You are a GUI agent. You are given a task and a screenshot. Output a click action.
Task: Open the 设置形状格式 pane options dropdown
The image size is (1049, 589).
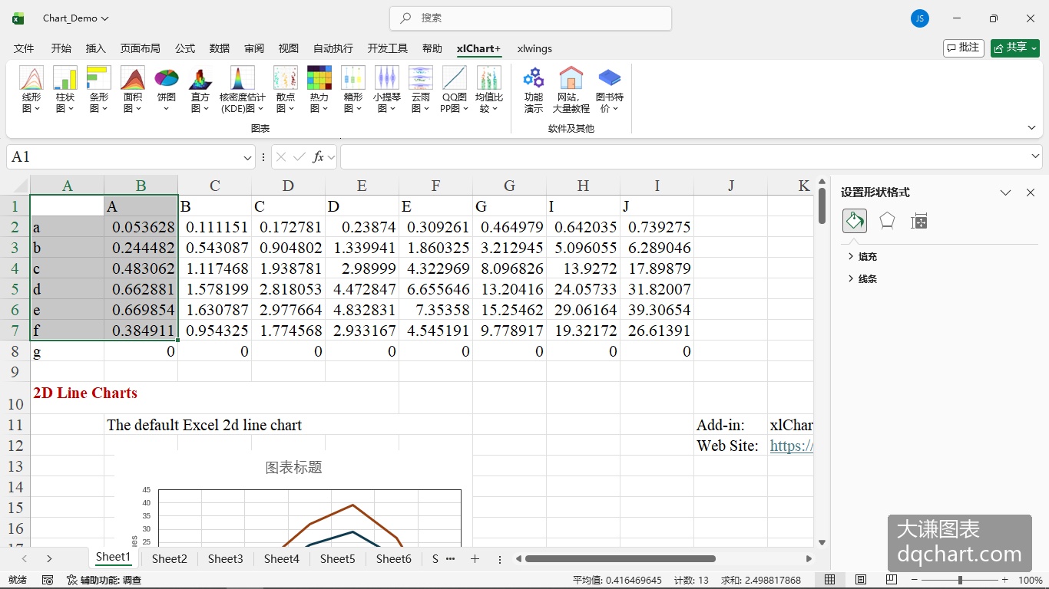[x=1005, y=192]
